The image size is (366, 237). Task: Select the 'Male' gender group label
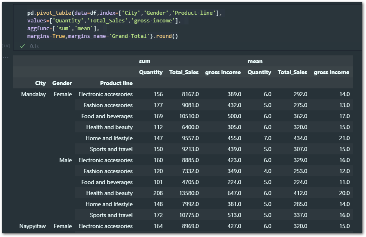[66, 160]
